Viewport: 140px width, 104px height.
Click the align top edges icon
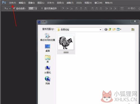click(63, 8)
